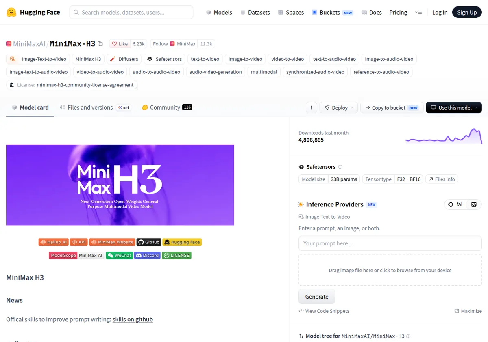Image resolution: width=488 pixels, height=342 pixels.
Task: Open the Discord badge
Action: pos(147,255)
